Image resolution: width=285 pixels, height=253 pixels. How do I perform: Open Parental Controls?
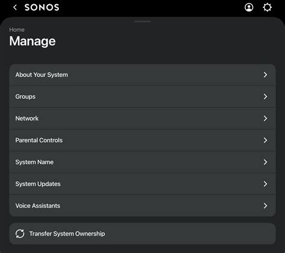coord(142,140)
